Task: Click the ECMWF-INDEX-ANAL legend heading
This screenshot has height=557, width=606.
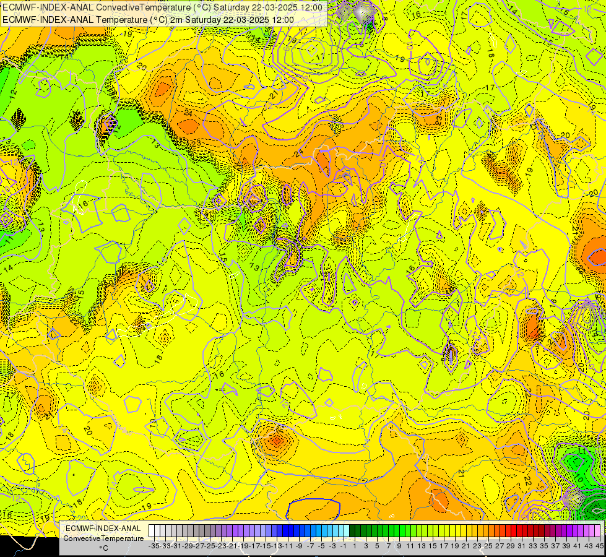Action: (103, 529)
